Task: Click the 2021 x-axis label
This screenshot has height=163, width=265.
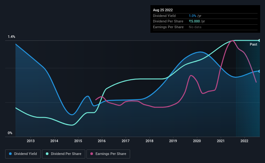Action: tap(221, 141)
